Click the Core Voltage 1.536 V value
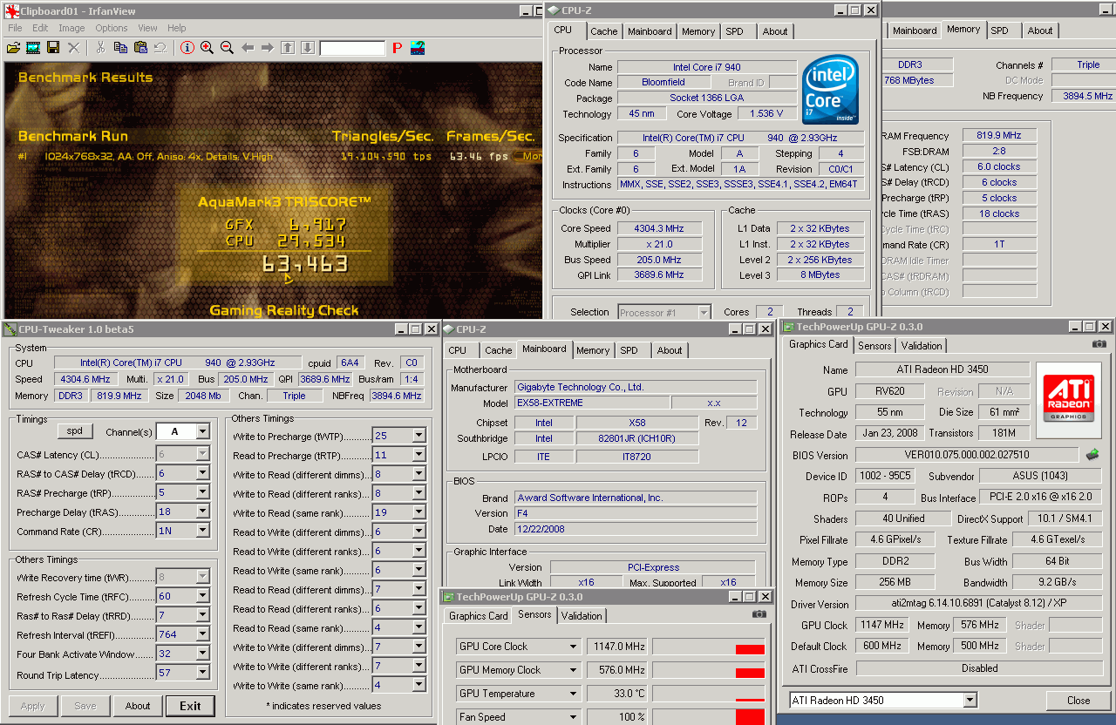This screenshot has width=1116, height=725. click(x=766, y=113)
